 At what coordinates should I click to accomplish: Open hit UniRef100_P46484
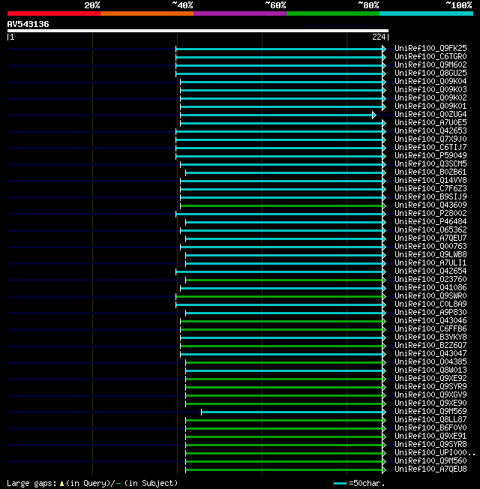[430, 222]
